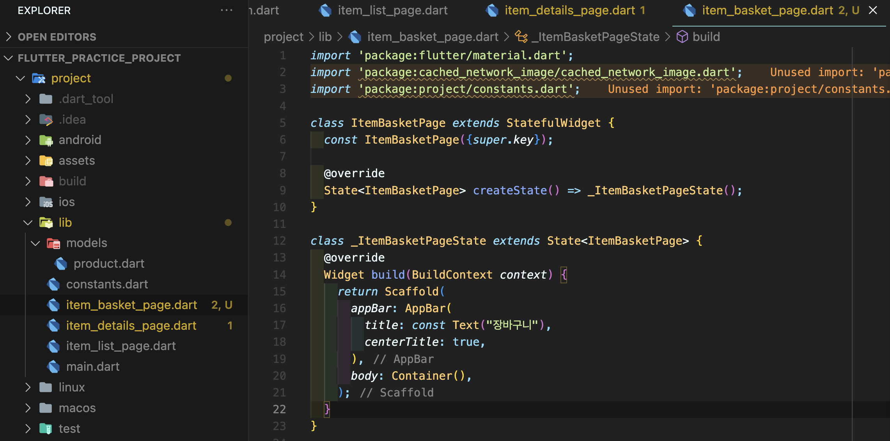This screenshot has height=441, width=890.
Task: Expand the .dart_tool folder
Action: click(28, 99)
